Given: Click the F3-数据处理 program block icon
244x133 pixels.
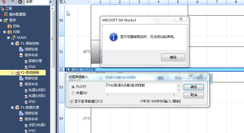Looking at the screenshot, I should pos(17,108).
